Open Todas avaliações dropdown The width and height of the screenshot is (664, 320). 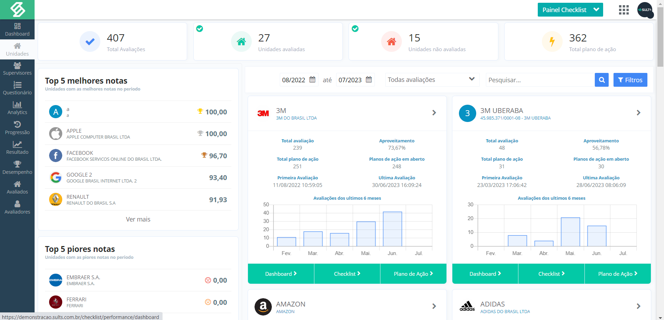click(x=432, y=80)
